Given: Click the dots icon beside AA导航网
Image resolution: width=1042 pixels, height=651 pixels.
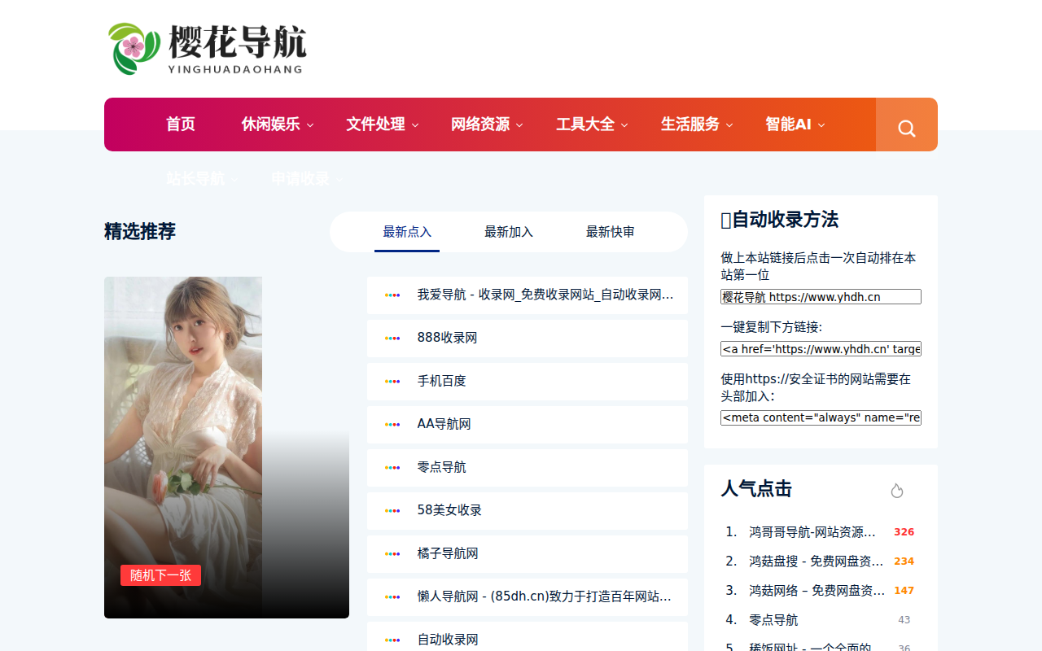Looking at the screenshot, I should pyautogui.click(x=392, y=424).
